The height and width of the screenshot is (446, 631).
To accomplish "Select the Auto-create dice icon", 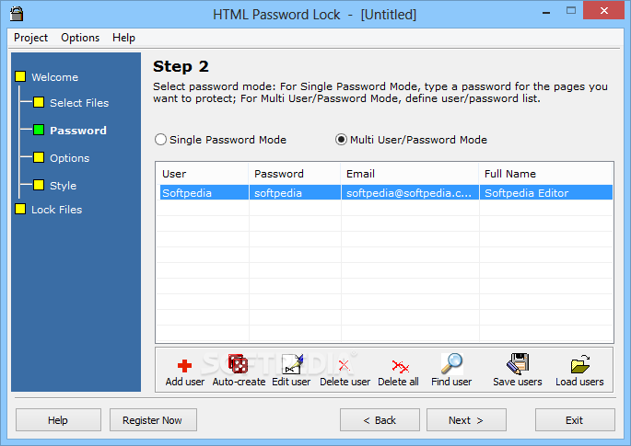I will click(238, 363).
